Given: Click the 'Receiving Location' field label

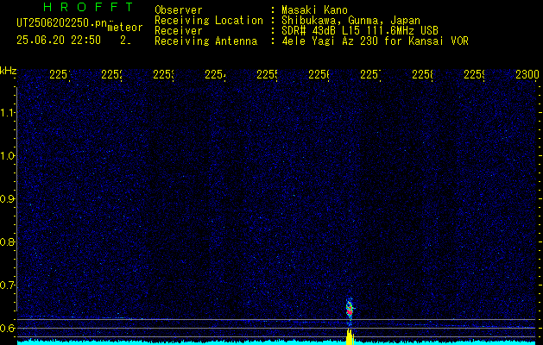Looking at the screenshot, I should point(209,21).
